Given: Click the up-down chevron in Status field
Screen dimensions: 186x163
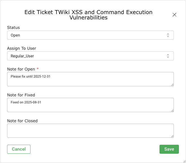Looking at the screenshot, I should point(168,35).
